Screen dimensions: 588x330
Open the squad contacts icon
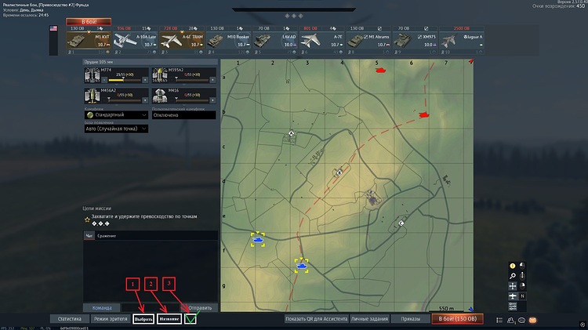click(510, 320)
